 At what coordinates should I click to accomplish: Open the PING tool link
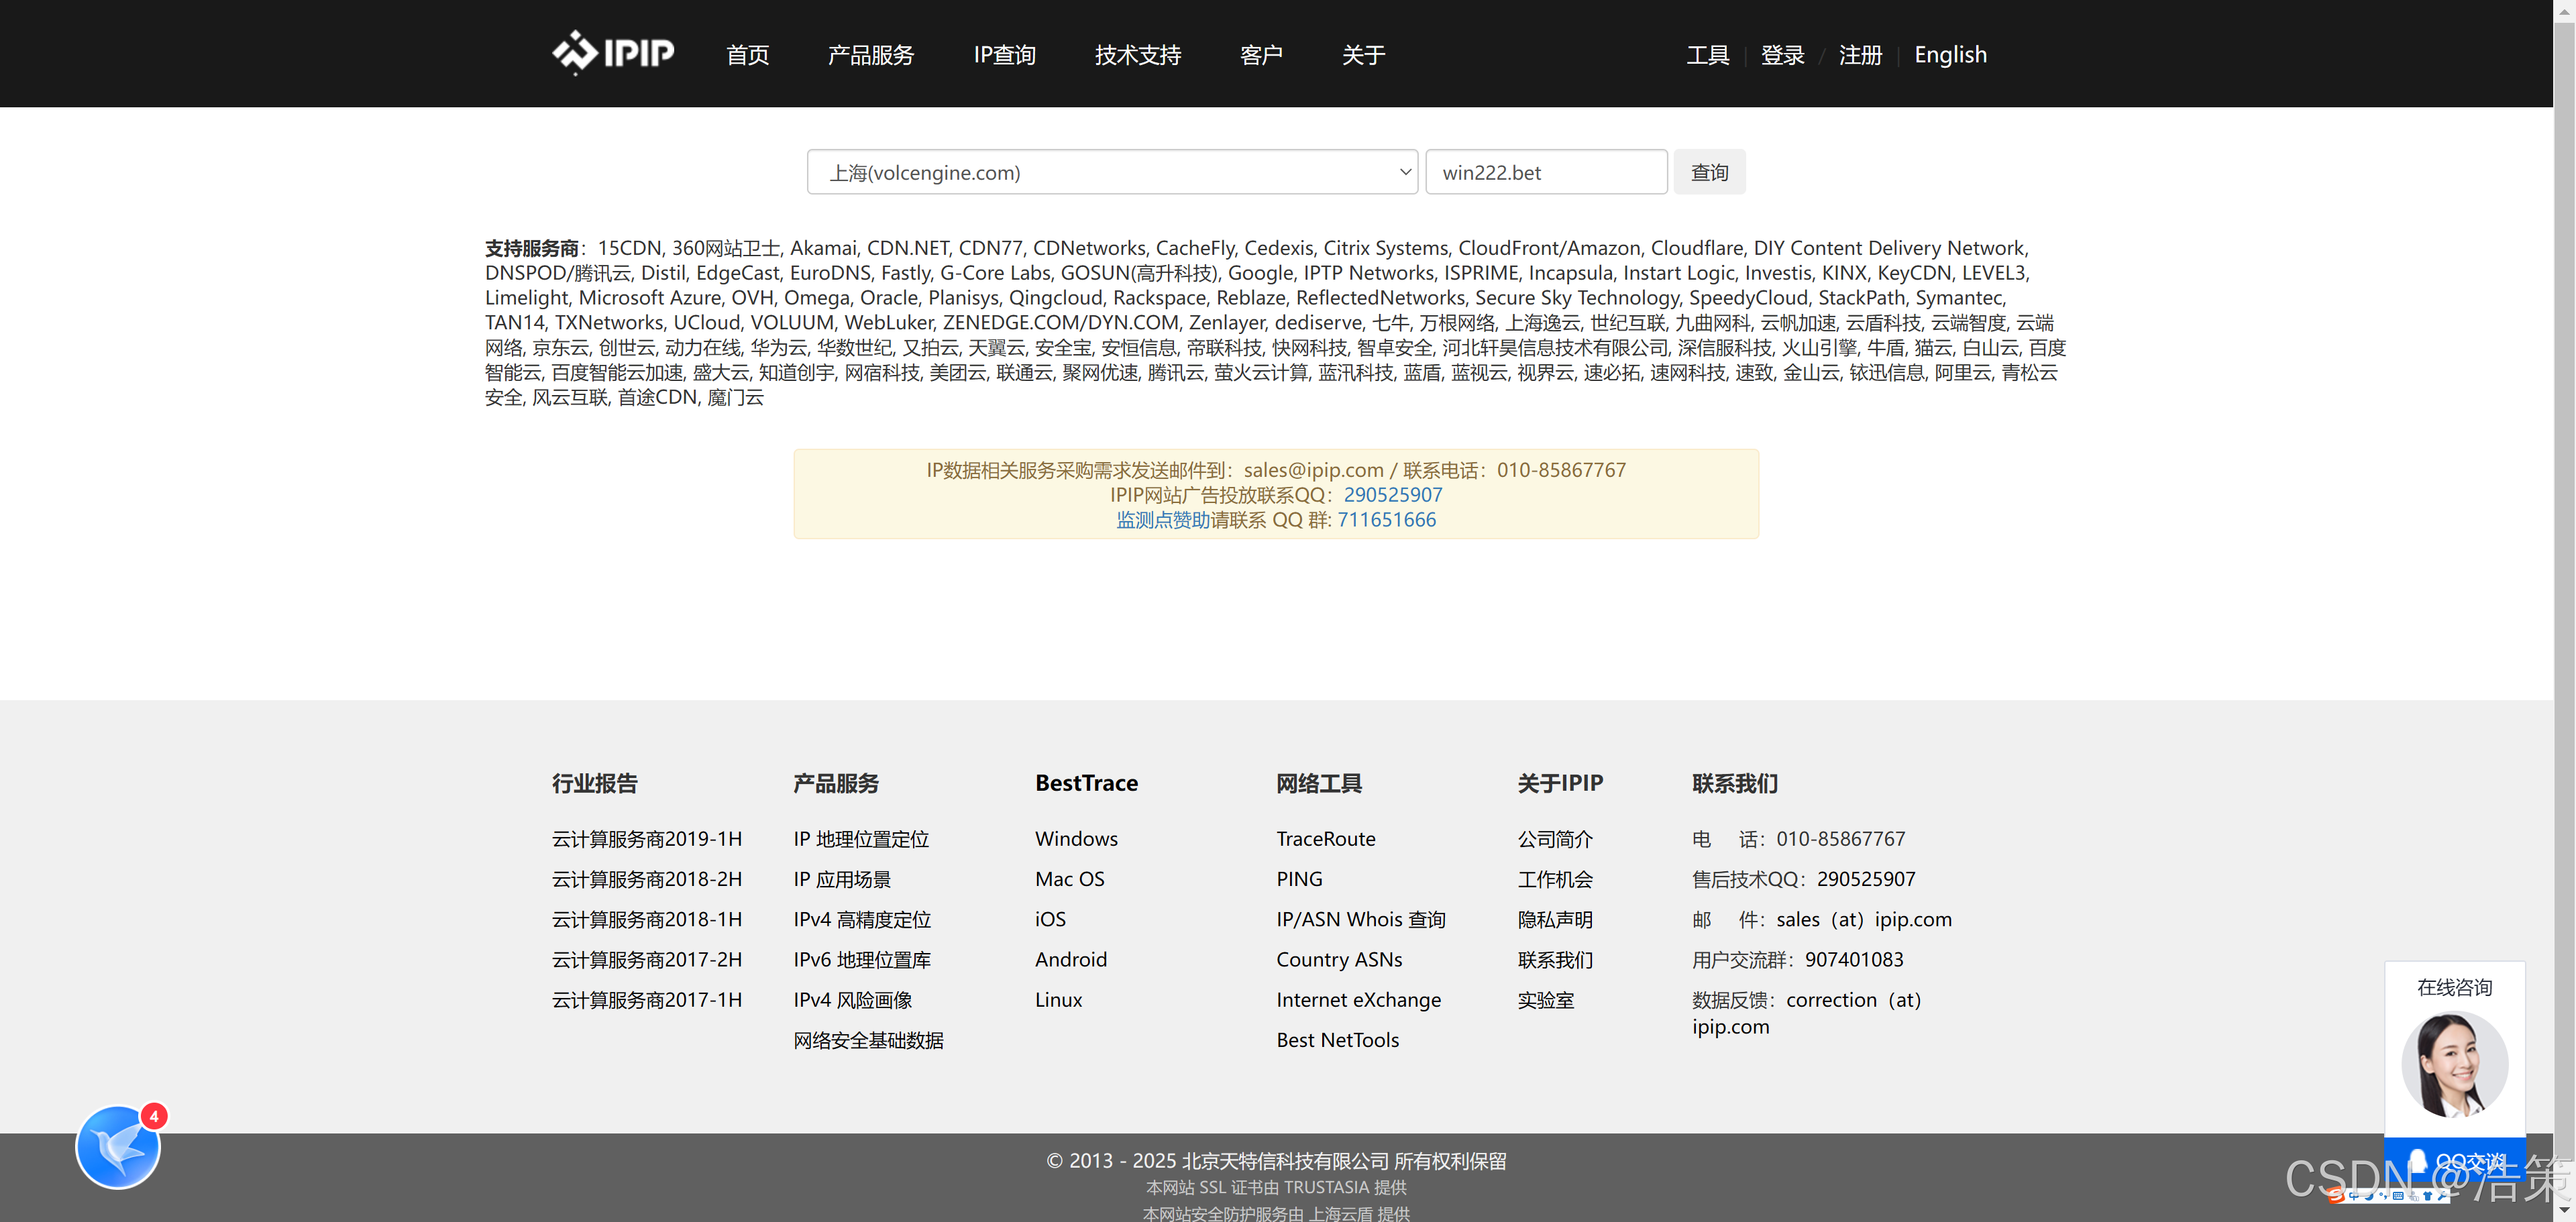[1299, 879]
